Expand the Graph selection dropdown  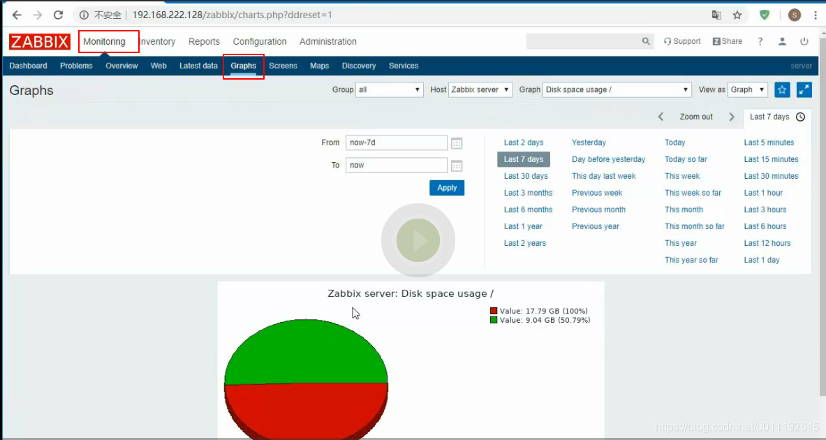coord(617,89)
